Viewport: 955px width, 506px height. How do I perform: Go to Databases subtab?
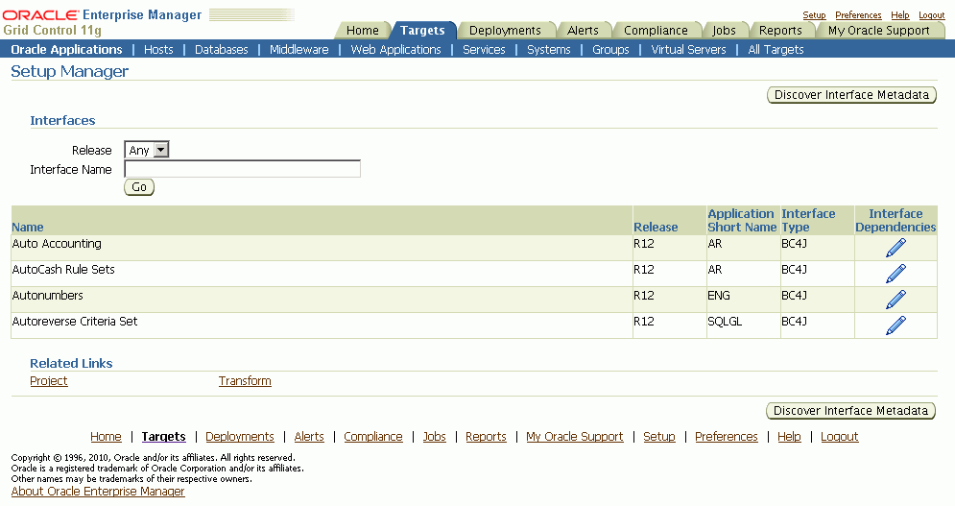221,49
